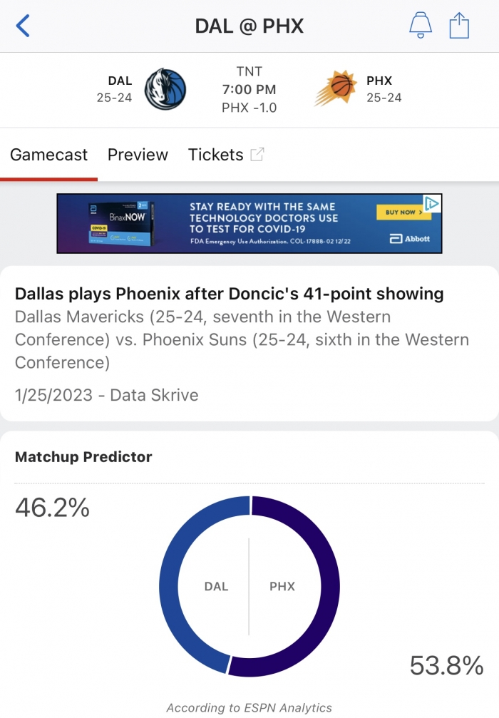Screen dimensions: 499x718
Task: Click the BinaxNOW product image
Action: [121, 223]
